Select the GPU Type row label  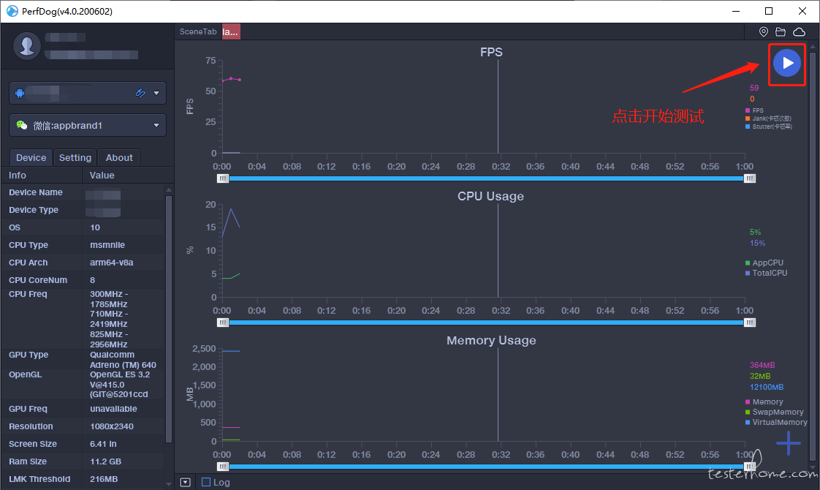click(x=29, y=355)
